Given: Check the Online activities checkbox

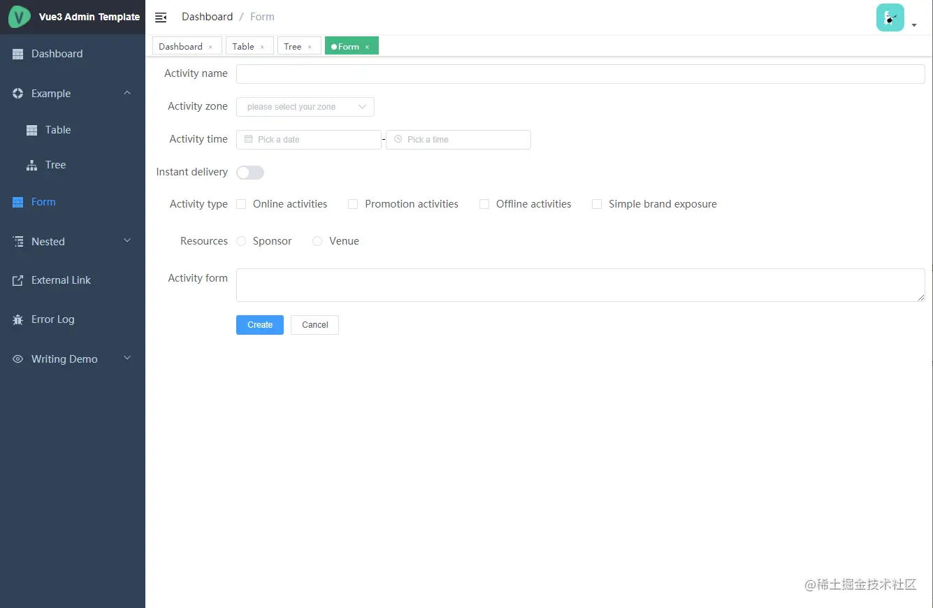Looking at the screenshot, I should (241, 203).
